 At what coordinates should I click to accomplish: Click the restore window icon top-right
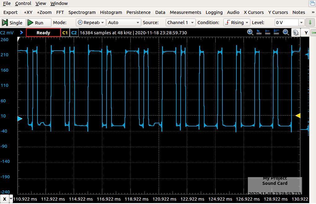(x=312, y=3)
